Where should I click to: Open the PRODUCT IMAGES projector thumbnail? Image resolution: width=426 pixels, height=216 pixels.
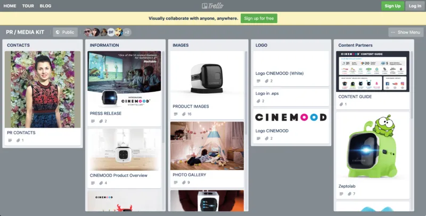click(207, 76)
